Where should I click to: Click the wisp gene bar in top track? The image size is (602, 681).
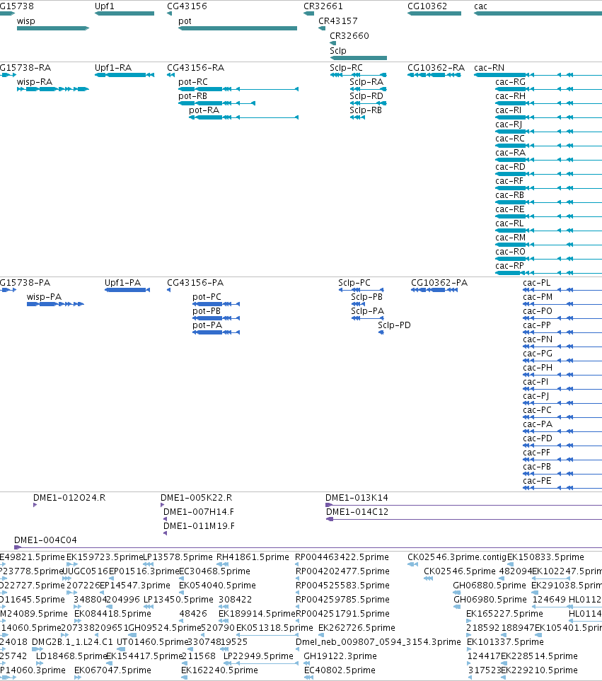click(53, 28)
